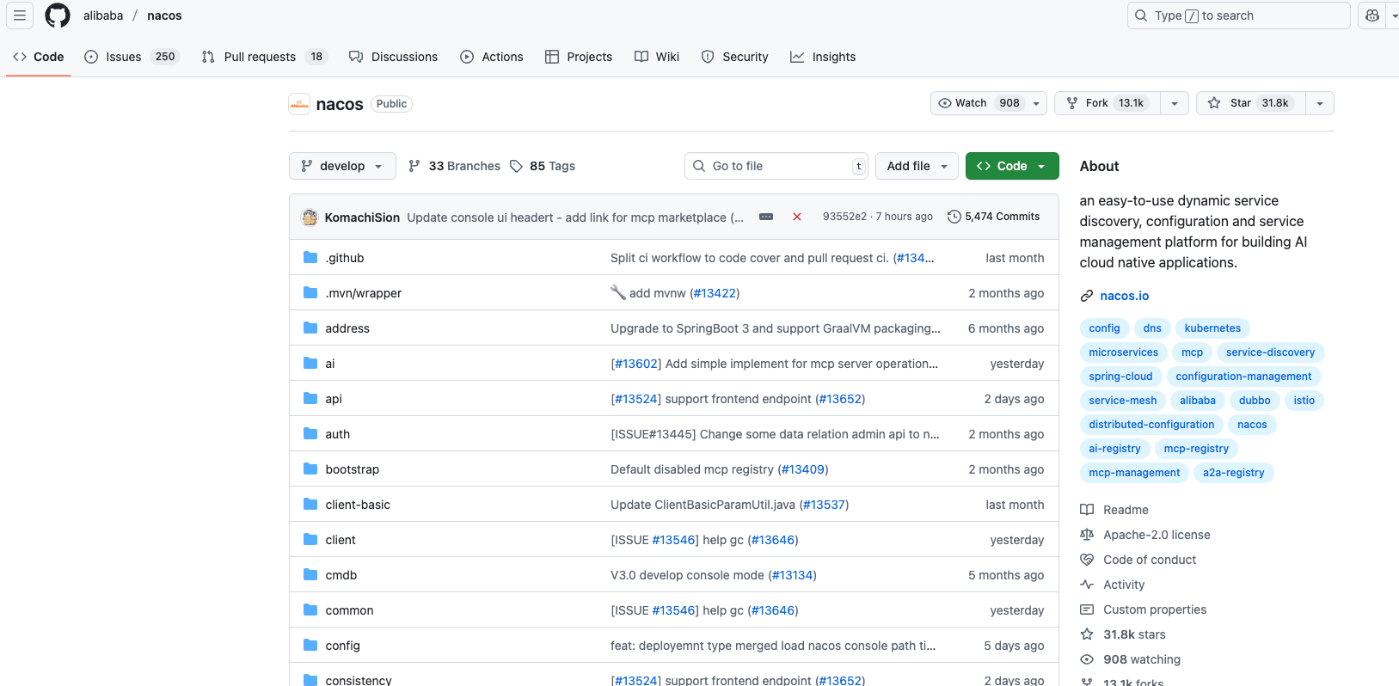Fork the nacos repository

(x=1108, y=103)
